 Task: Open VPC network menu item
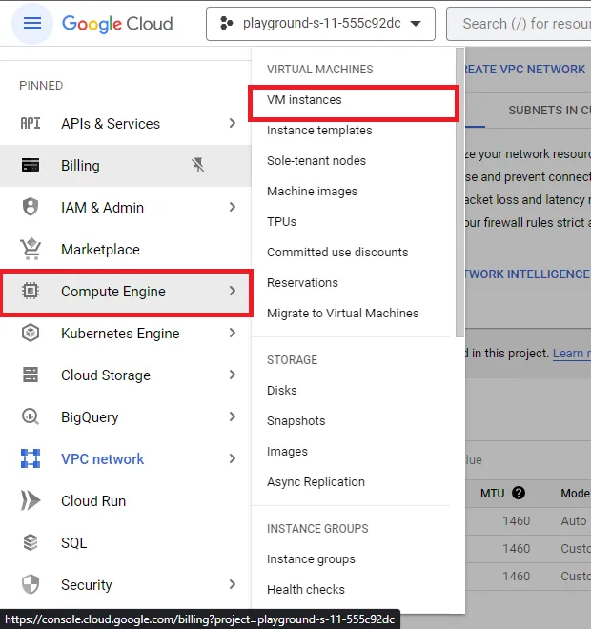126,459
